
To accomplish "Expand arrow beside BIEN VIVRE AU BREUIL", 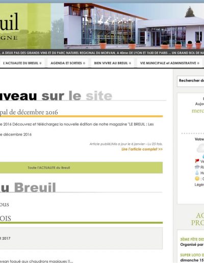I will click(x=130, y=63).
